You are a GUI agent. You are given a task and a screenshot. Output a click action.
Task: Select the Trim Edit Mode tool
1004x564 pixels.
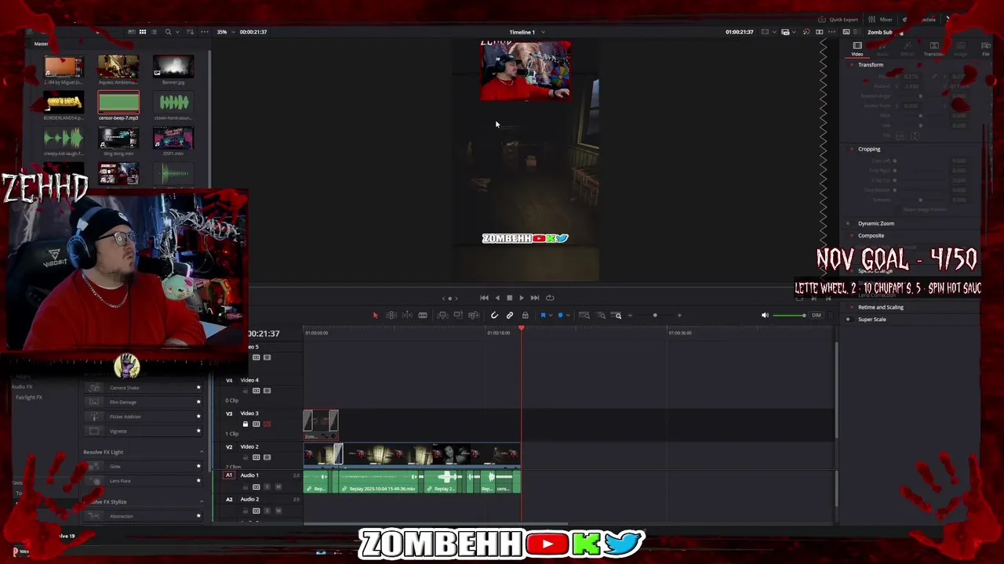391,315
